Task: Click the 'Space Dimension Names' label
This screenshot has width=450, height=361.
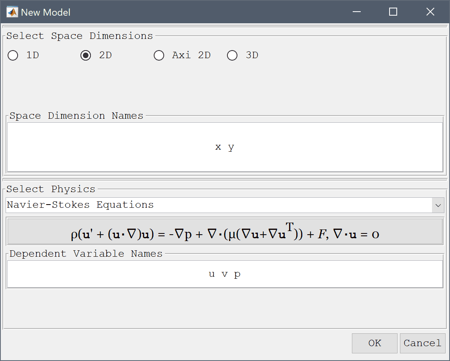Action: pyautogui.click(x=76, y=116)
